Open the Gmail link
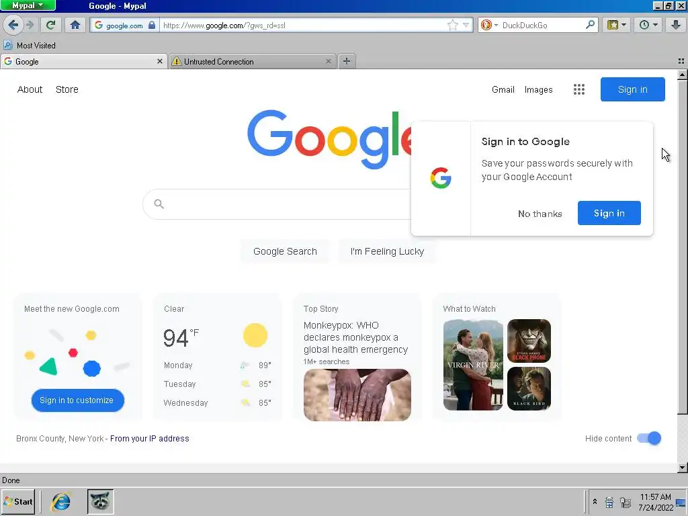688x516 pixels. [503, 89]
